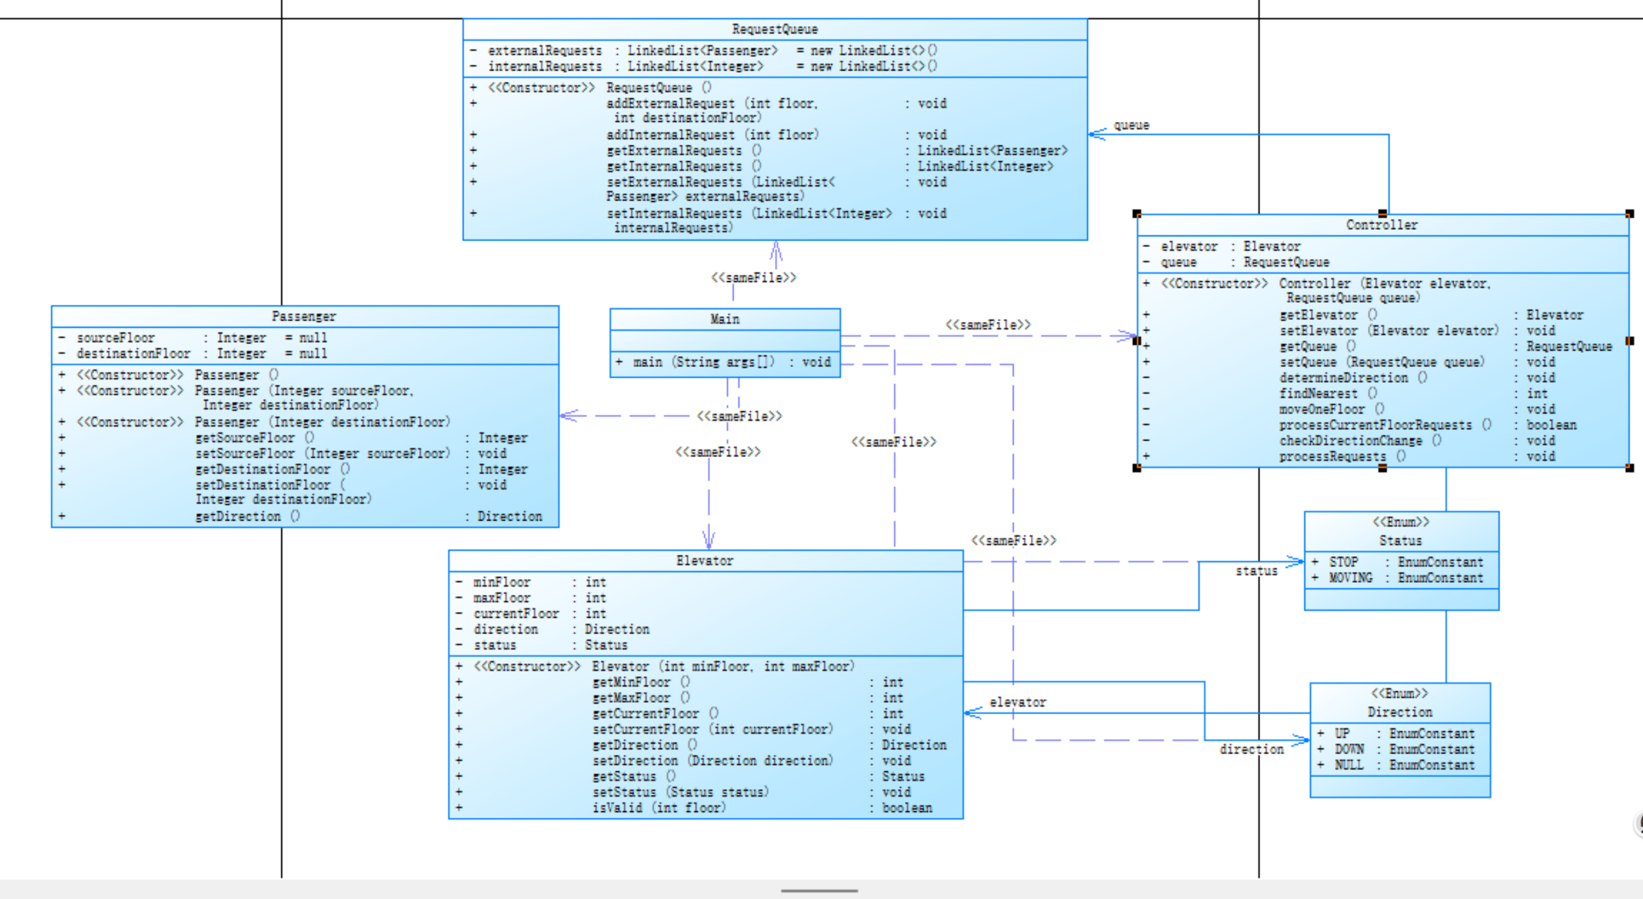Select the Direction enum header
1643x899 pixels.
coord(1399,712)
